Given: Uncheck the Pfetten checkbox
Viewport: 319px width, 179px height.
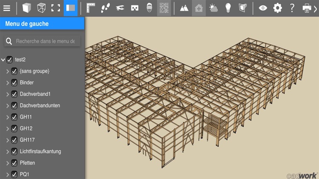Looking at the screenshot, I should (x=14, y=163).
